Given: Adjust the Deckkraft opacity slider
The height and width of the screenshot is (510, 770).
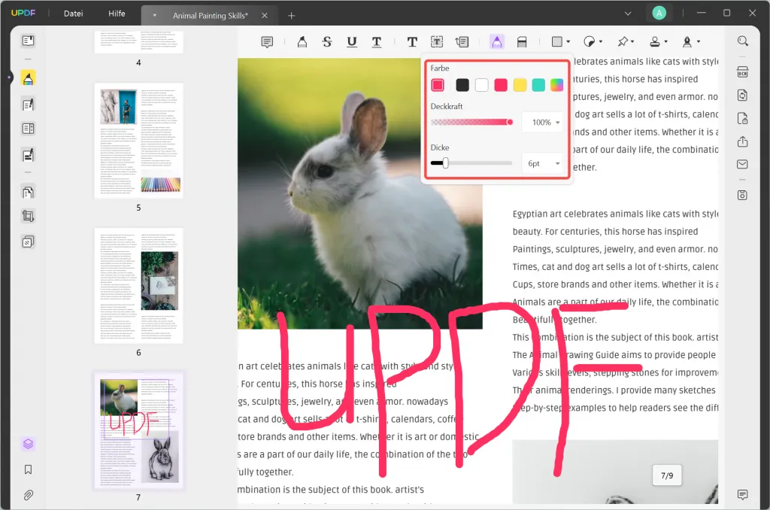Looking at the screenshot, I should point(472,122).
